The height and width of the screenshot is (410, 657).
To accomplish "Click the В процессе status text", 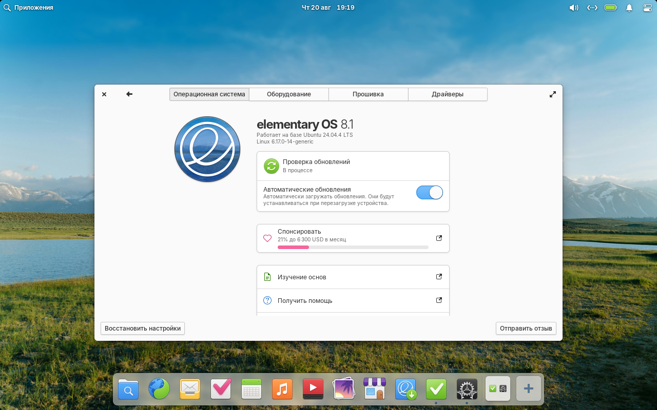I will pos(298,170).
